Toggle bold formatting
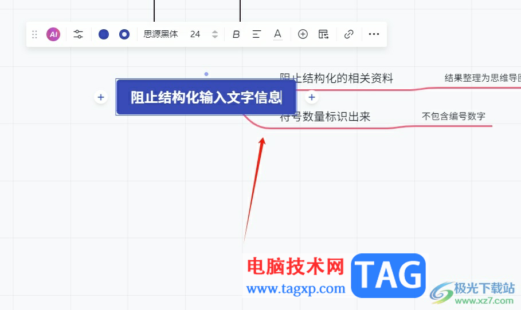The height and width of the screenshot is (310, 521). [236, 34]
